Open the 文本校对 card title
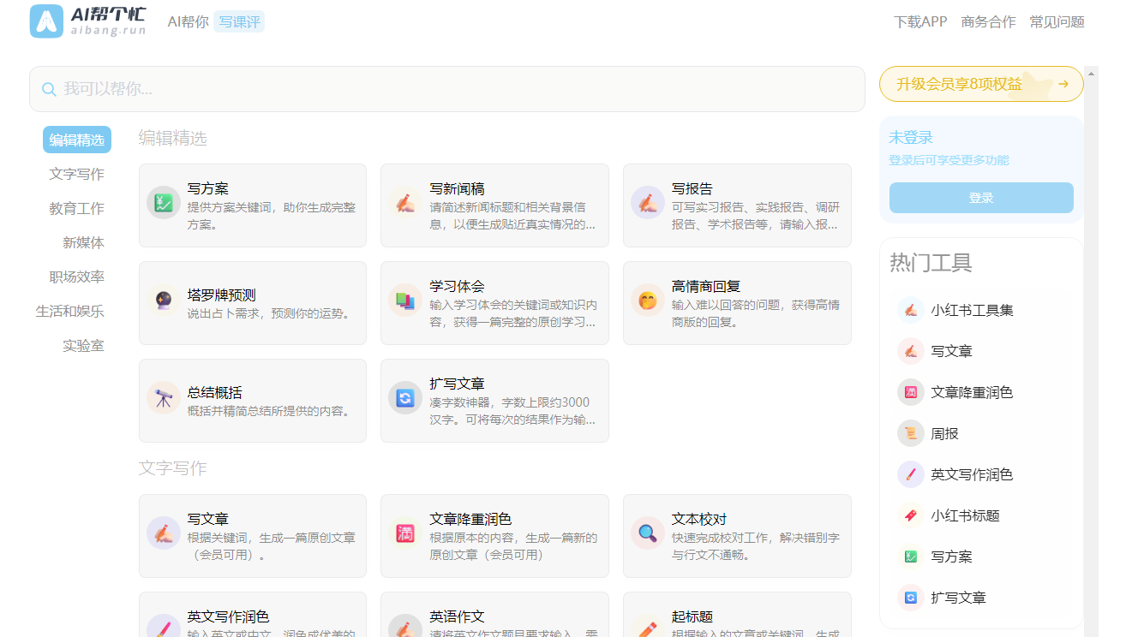The width and height of the screenshot is (1126, 637). (x=699, y=519)
